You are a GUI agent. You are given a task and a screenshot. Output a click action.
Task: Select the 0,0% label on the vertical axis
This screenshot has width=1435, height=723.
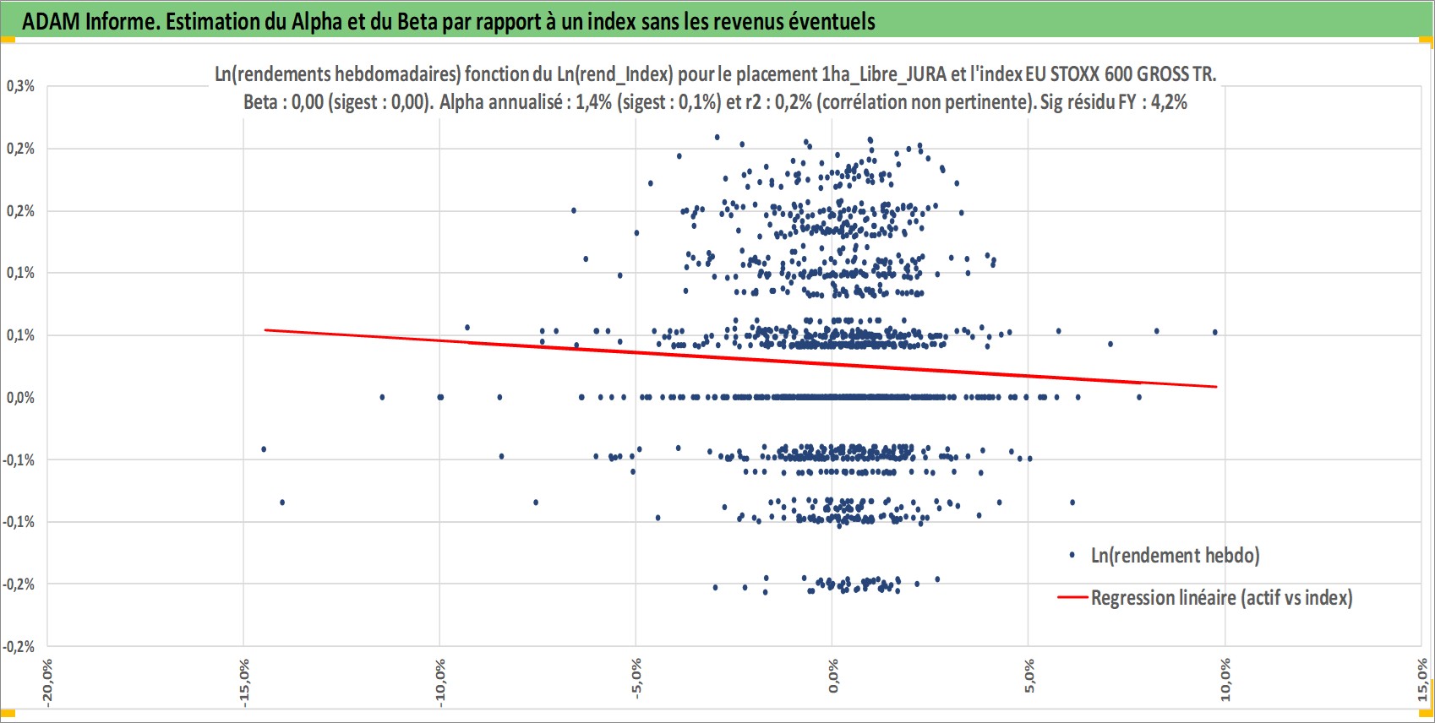pos(20,398)
